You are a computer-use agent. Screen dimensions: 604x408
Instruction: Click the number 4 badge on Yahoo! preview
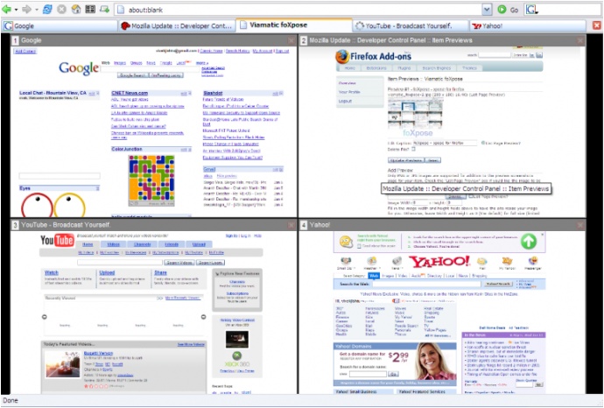pyautogui.click(x=304, y=225)
